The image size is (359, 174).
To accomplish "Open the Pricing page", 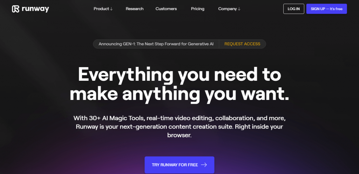I will click(198, 9).
